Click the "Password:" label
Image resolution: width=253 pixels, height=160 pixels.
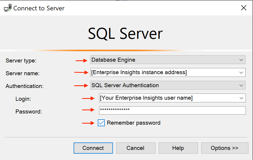pos(29,112)
